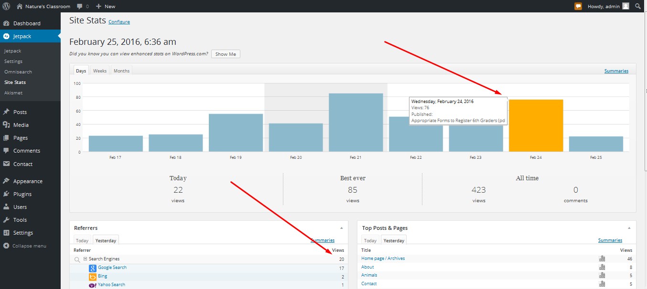The width and height of the screenshot is (647, 289).
Task: Collapse the Search Engines group
Action: coord(86,259)
